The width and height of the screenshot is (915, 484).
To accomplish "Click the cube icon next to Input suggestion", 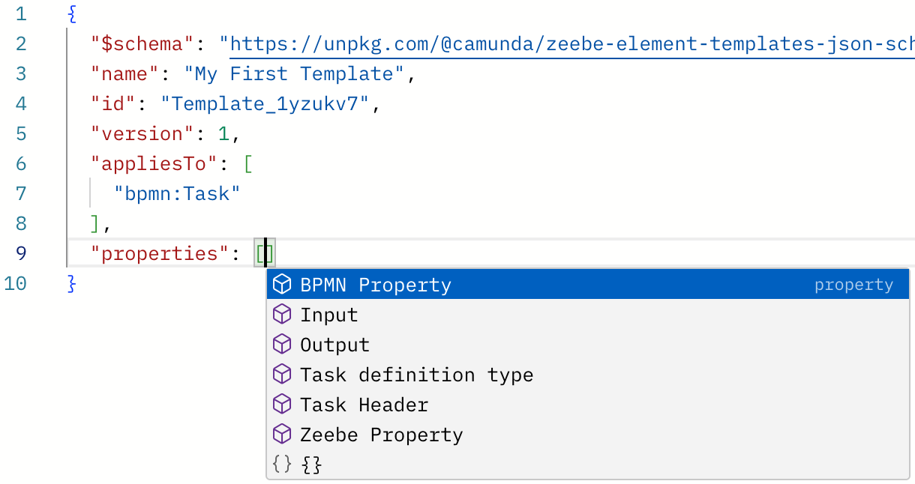I will 282,314.
